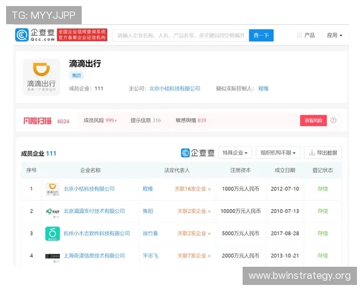Click 敏感舆情 839 indicator
Image resolution: width=363 pixels, height=291 pixels.
click(x=191, y=121)
